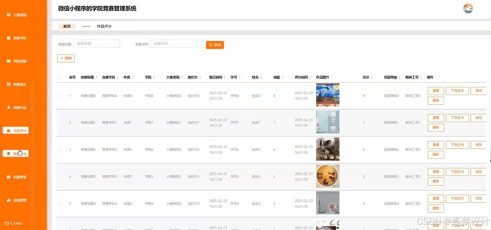The width and height of the screenshot is (491, 230).
Task: Open the starry night painting thumbnail
Action: [x=328, y=95]
